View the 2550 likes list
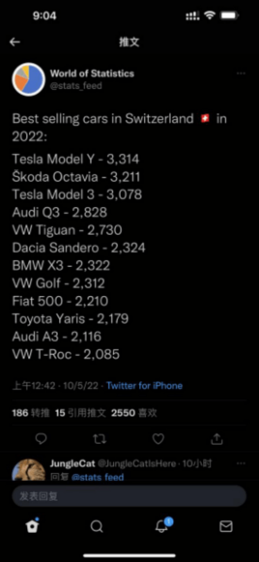The image size is (259, 562). point(134,413)
